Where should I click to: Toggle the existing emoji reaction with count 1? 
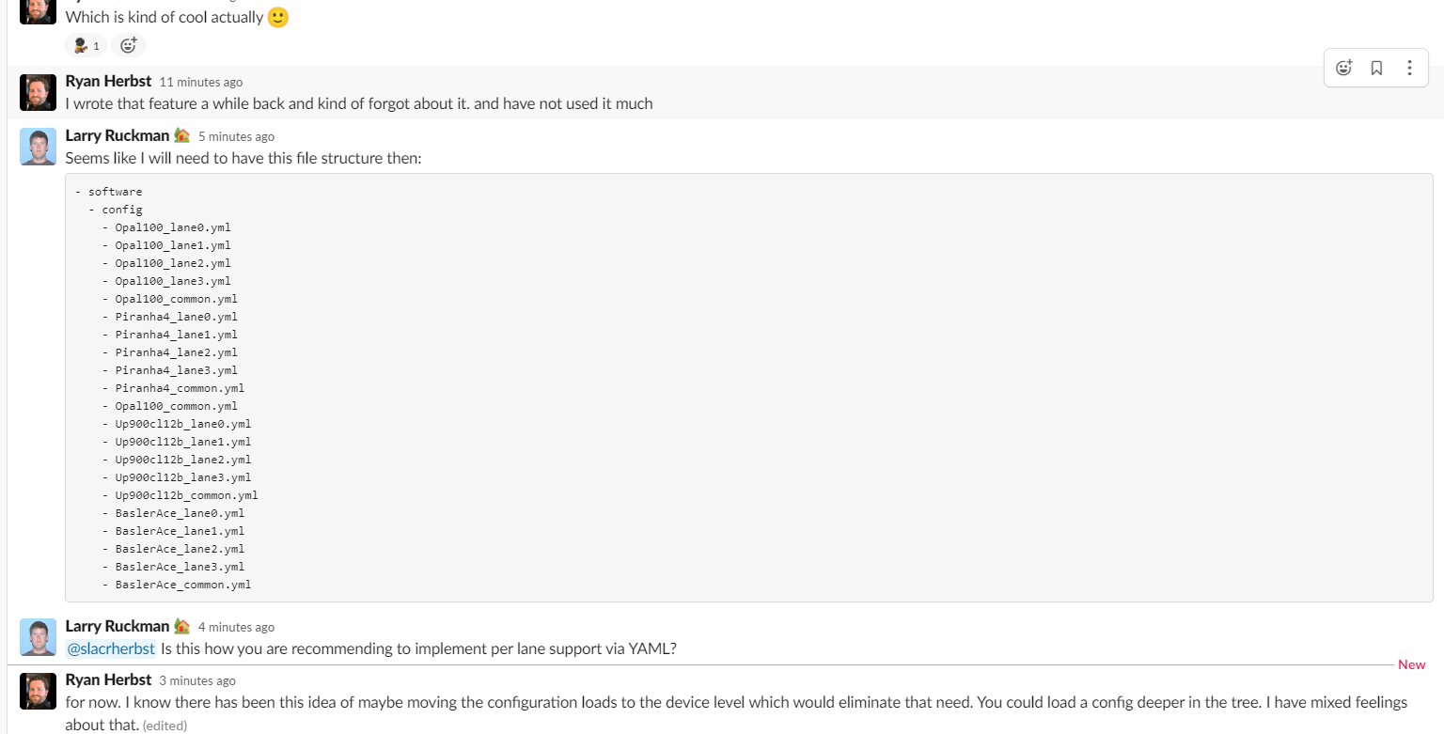86,45
